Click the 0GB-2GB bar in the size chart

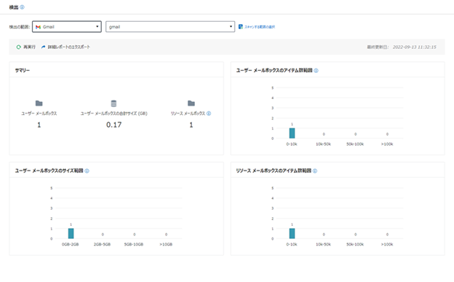(x=71, y=234)
